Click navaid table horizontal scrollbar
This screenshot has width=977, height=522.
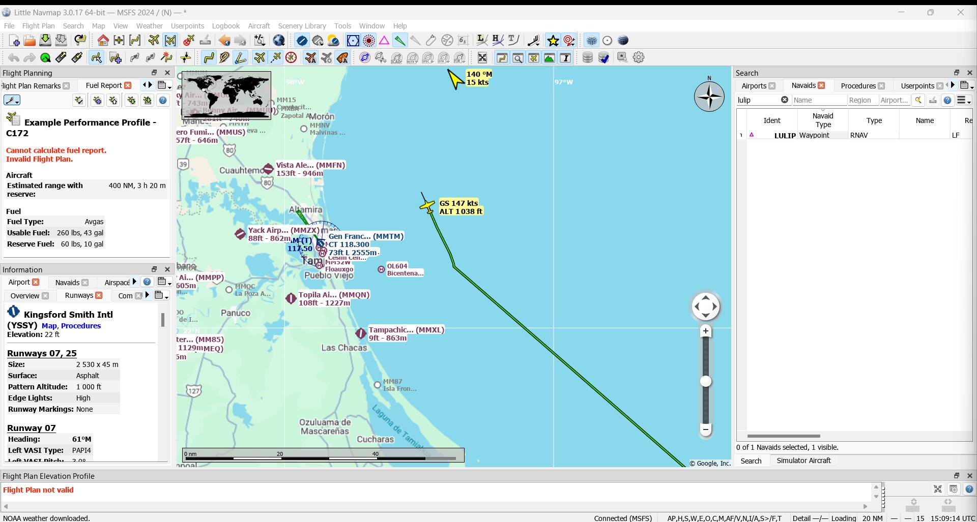tap(784, 436)
